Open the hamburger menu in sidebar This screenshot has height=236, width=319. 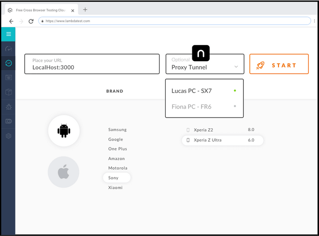click(x=8, y=34)
